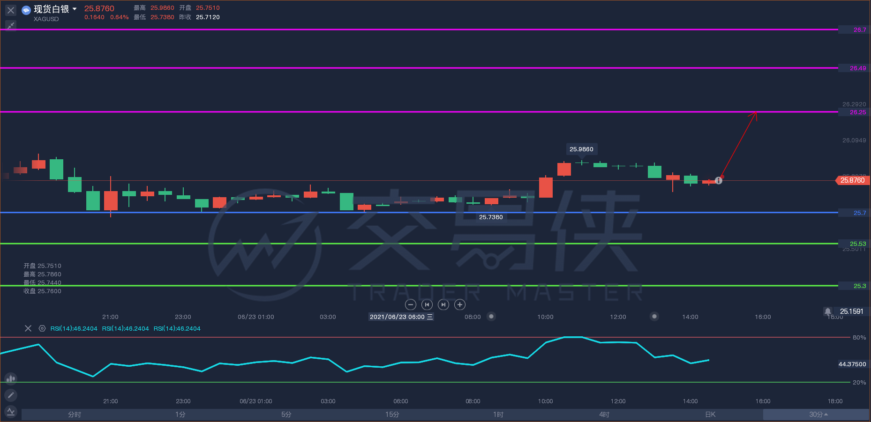Open RSI indicator settings hexagon icon
This screenshot has width=871, height=422.
pos(42,328)
